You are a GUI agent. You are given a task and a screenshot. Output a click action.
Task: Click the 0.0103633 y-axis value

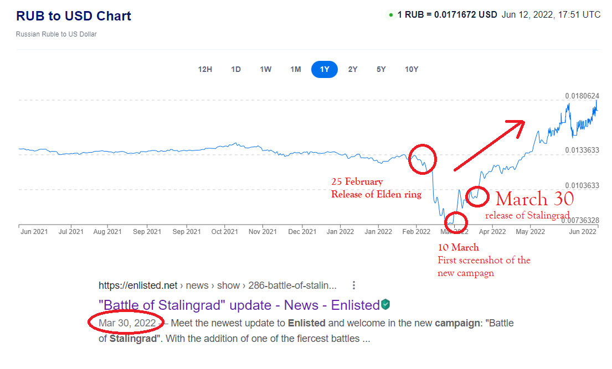[x=582, y=185]
